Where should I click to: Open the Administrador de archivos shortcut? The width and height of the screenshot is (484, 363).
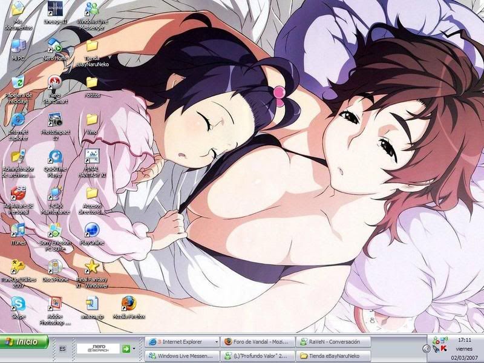click(18, 163)
